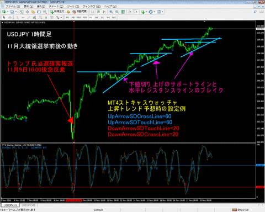Click the blue stochastic level line label
This screenshot has height=212, width=265.
(x=260, y=165)
